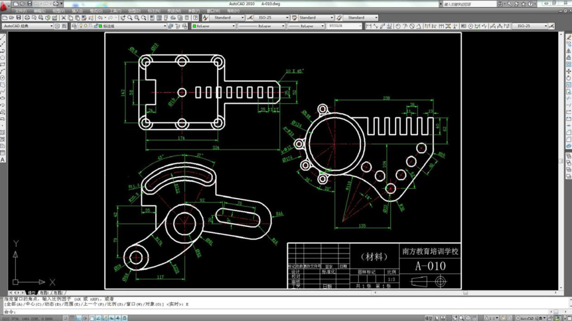This screenshot has height=321, width=572.
Task: Click the Plot/Print icon in Standard toolbar
Action: [27, 17]
